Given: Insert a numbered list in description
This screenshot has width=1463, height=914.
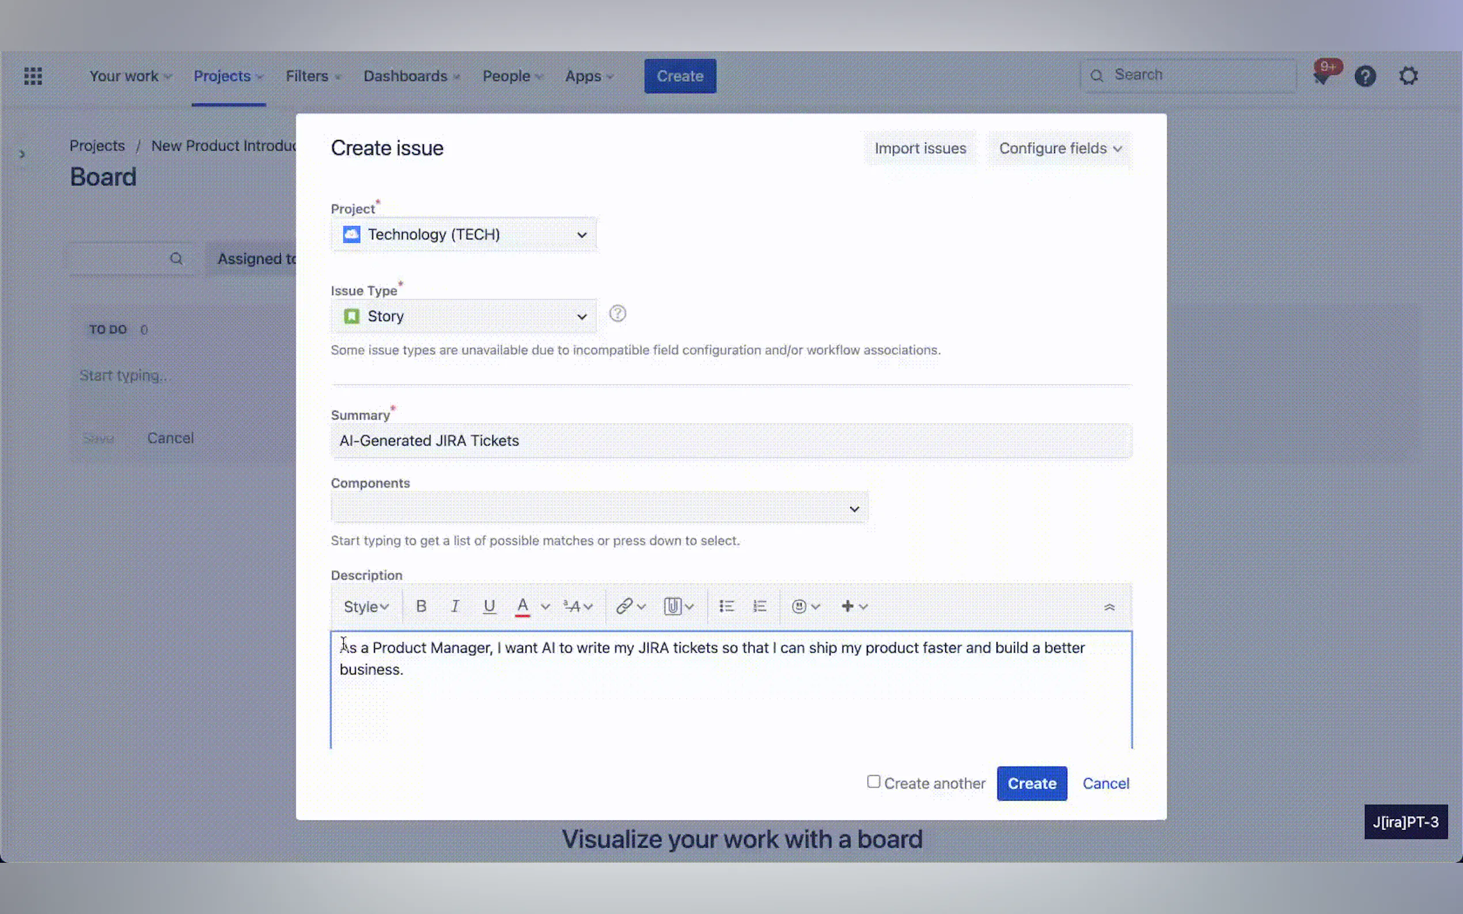Looking at the screenshot, I should 760,606.
